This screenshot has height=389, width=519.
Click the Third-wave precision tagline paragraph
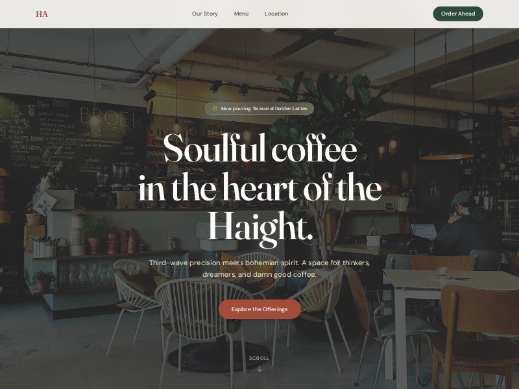(x=259, y=268)
